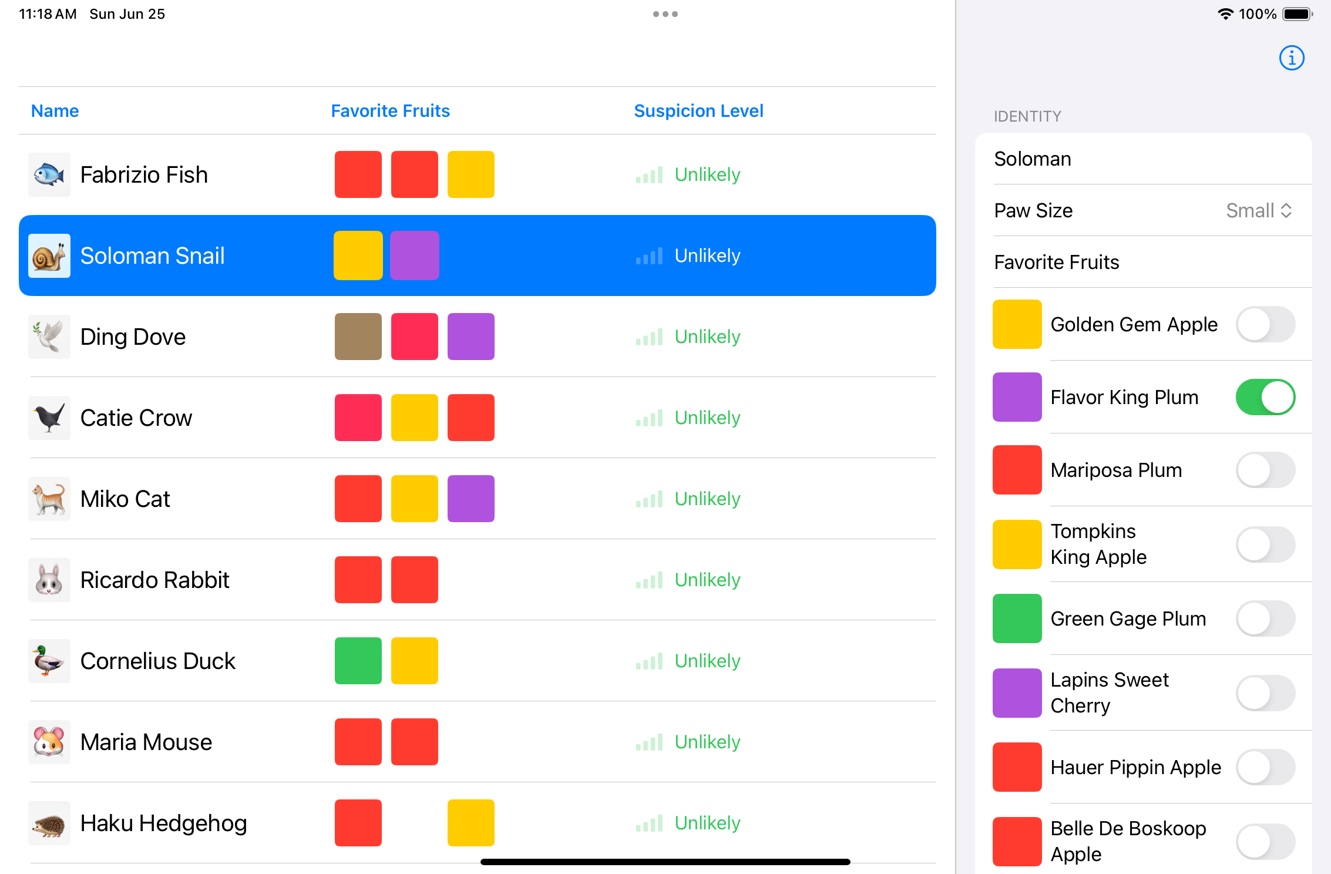Click Ding Dove's brown fruit swatch

coord(358,337)
